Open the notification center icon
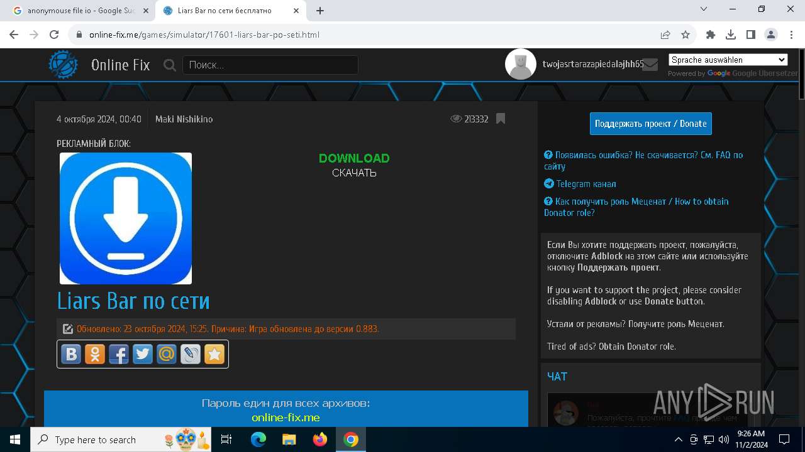The image size is (805, 452). pos(784,439)
